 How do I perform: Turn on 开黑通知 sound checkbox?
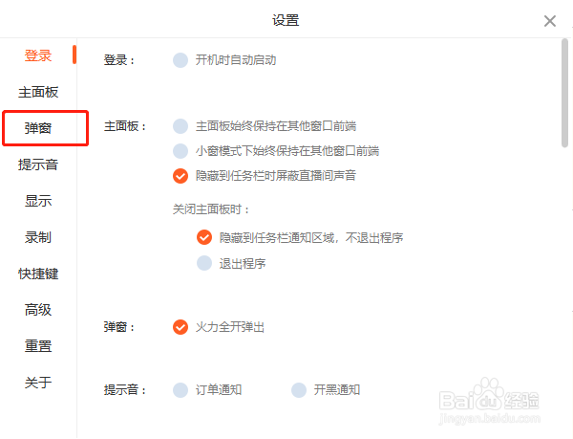[x=299, y=389]
